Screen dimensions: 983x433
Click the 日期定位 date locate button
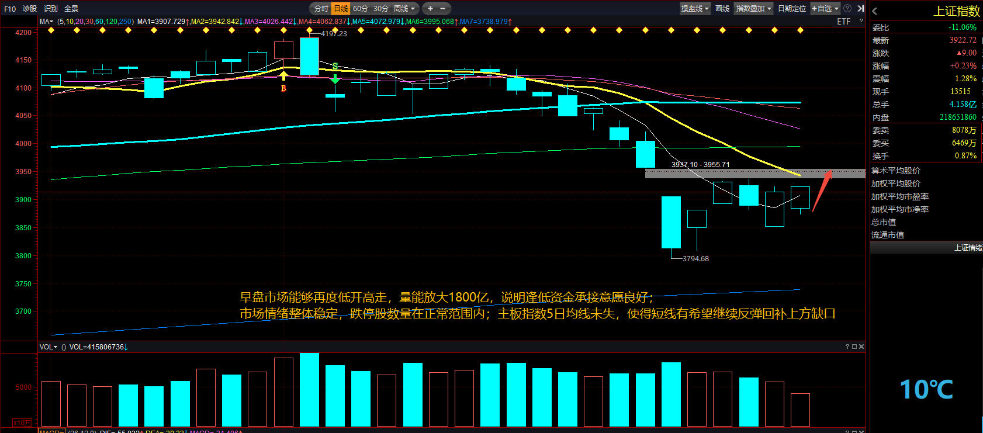click(x=791, y=8)
